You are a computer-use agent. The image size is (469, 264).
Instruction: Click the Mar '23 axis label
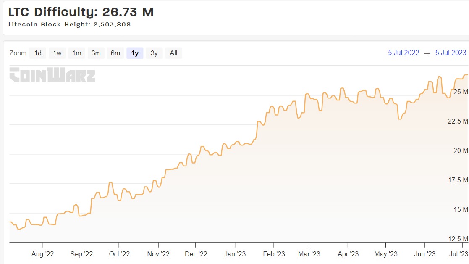(x=309, y=254)
